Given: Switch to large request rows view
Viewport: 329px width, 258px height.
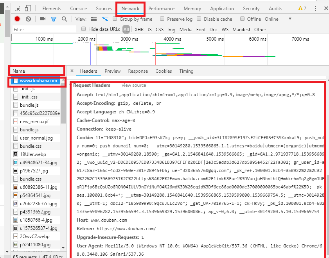Looking at the screenshot, I should click(94, 19).
